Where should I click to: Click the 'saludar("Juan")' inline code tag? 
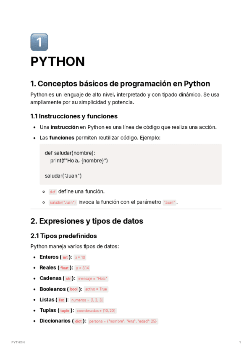click(63, 202)
